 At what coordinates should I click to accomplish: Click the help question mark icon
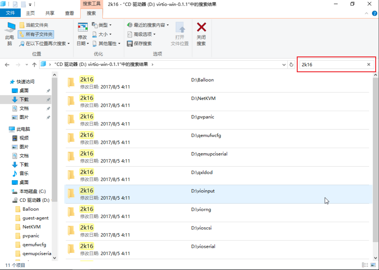click(374, 13)
